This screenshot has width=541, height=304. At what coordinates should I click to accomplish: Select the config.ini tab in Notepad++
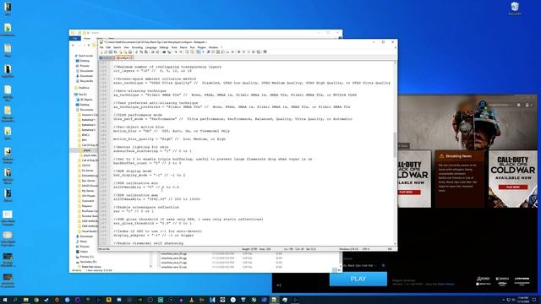124,58
